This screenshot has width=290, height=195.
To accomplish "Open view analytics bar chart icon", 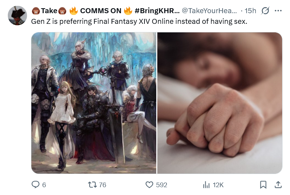I will [206, 185].
